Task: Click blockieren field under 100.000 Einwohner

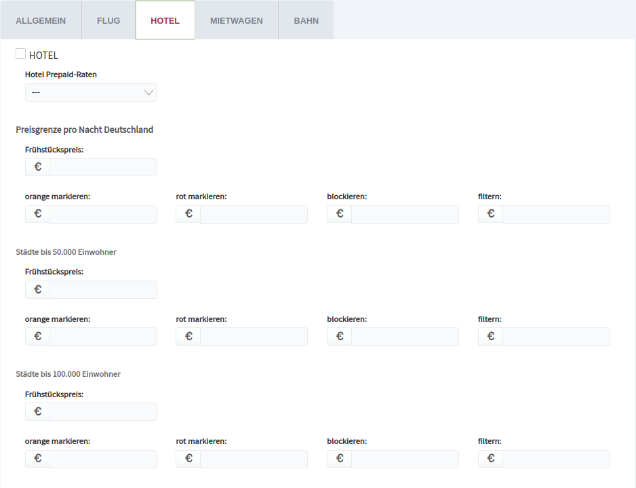Action: pos(405,459)
